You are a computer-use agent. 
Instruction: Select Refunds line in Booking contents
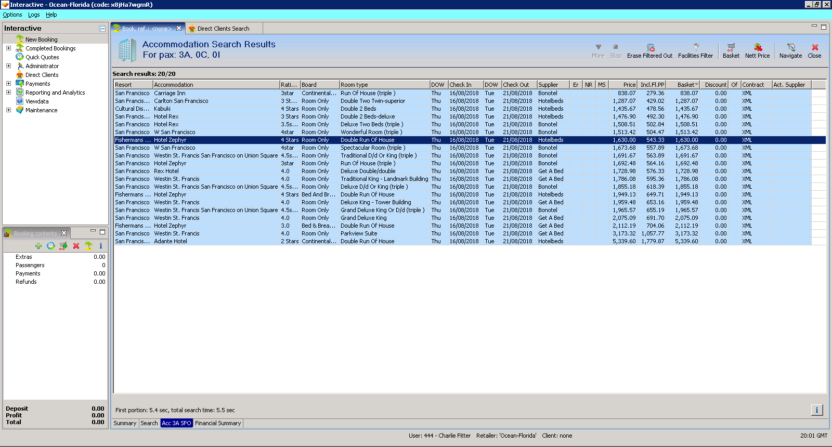pos(55,282)
